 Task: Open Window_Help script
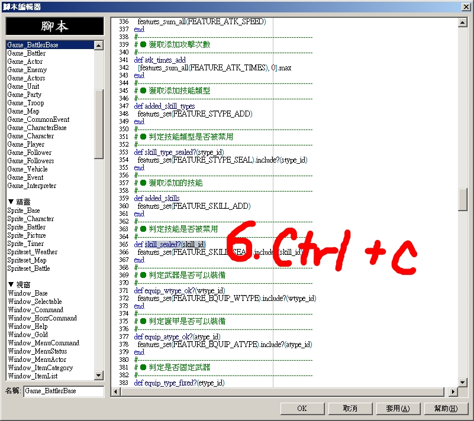(x=28, y=326)
